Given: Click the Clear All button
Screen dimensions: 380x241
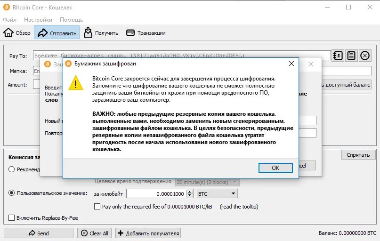Looking at the screenshot, I should 95,233.
